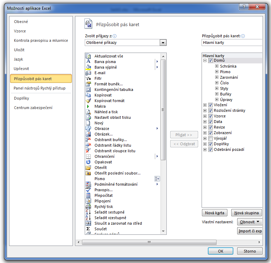Viewport: 271px width, 263px height.
Task: Confirm with the OK button
Action: pos(220,251)
